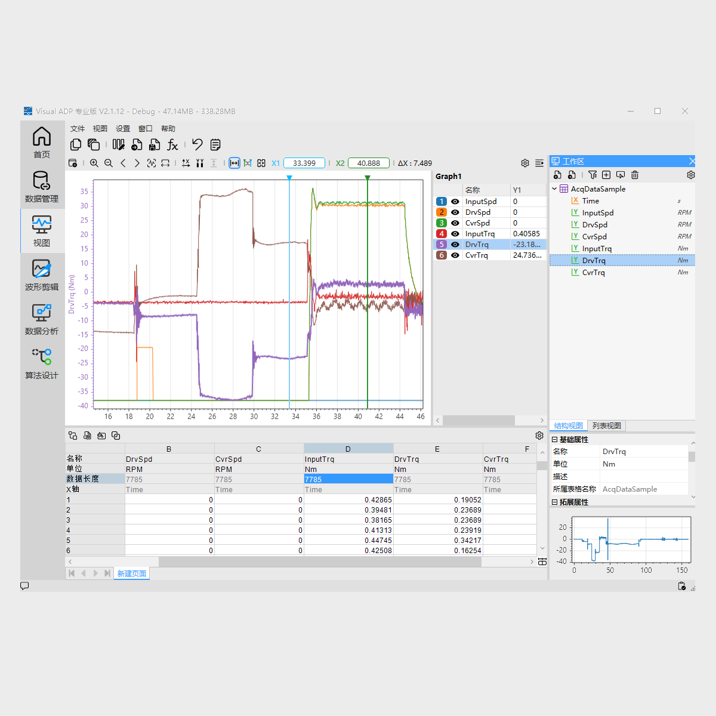Select the 新建页面 sheet tab
The width and height of the screenshot is (716, 716).
click(131, 573)
